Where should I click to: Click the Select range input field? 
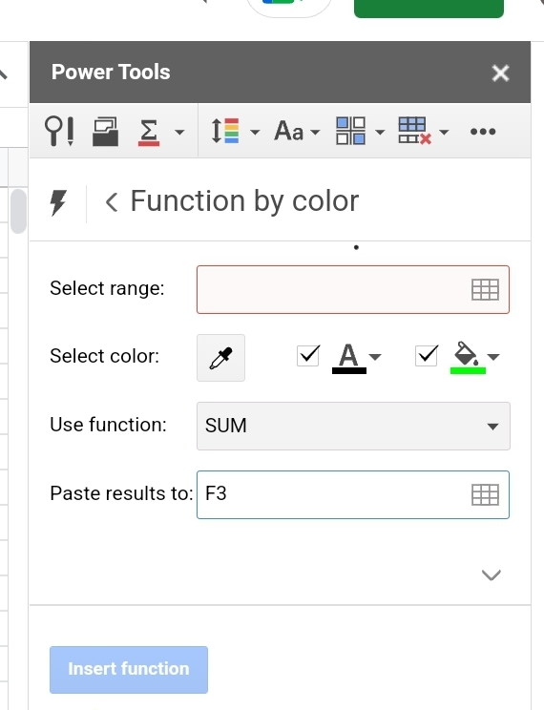(x=353, y=290)
